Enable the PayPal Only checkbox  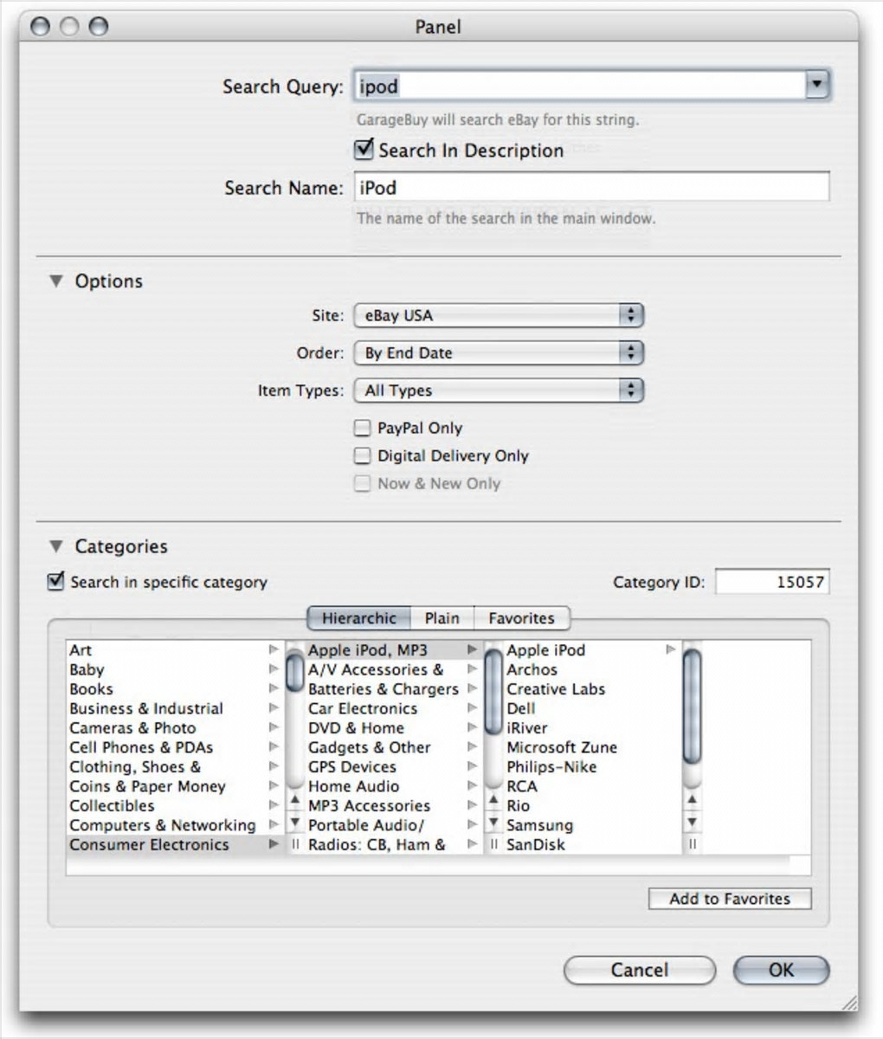(363, 428)
